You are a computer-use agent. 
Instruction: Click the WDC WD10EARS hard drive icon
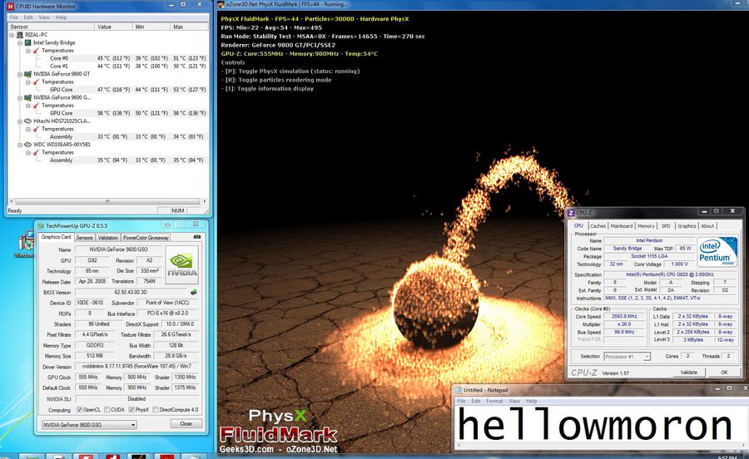coord(28,145)
